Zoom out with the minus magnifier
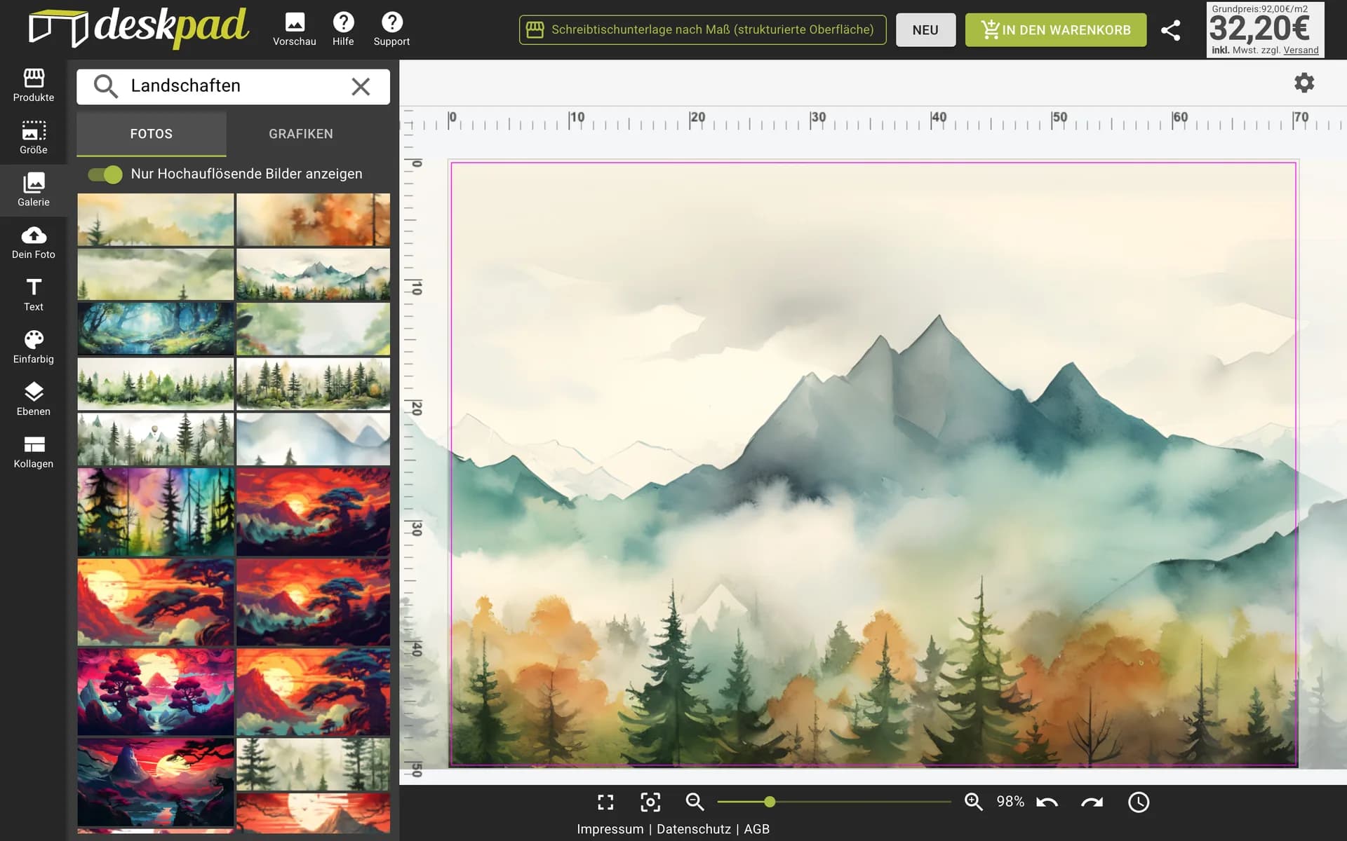 (x=695, y=802)
